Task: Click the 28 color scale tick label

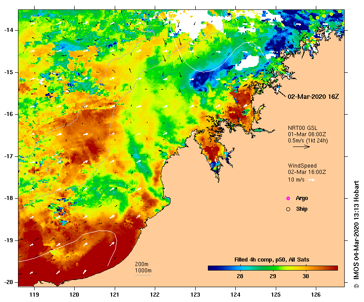Action: pos(240,276)
